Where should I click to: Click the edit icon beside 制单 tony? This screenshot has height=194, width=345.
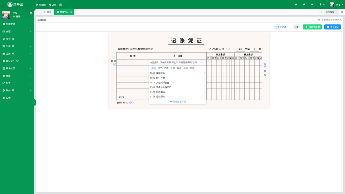[131, 103]
